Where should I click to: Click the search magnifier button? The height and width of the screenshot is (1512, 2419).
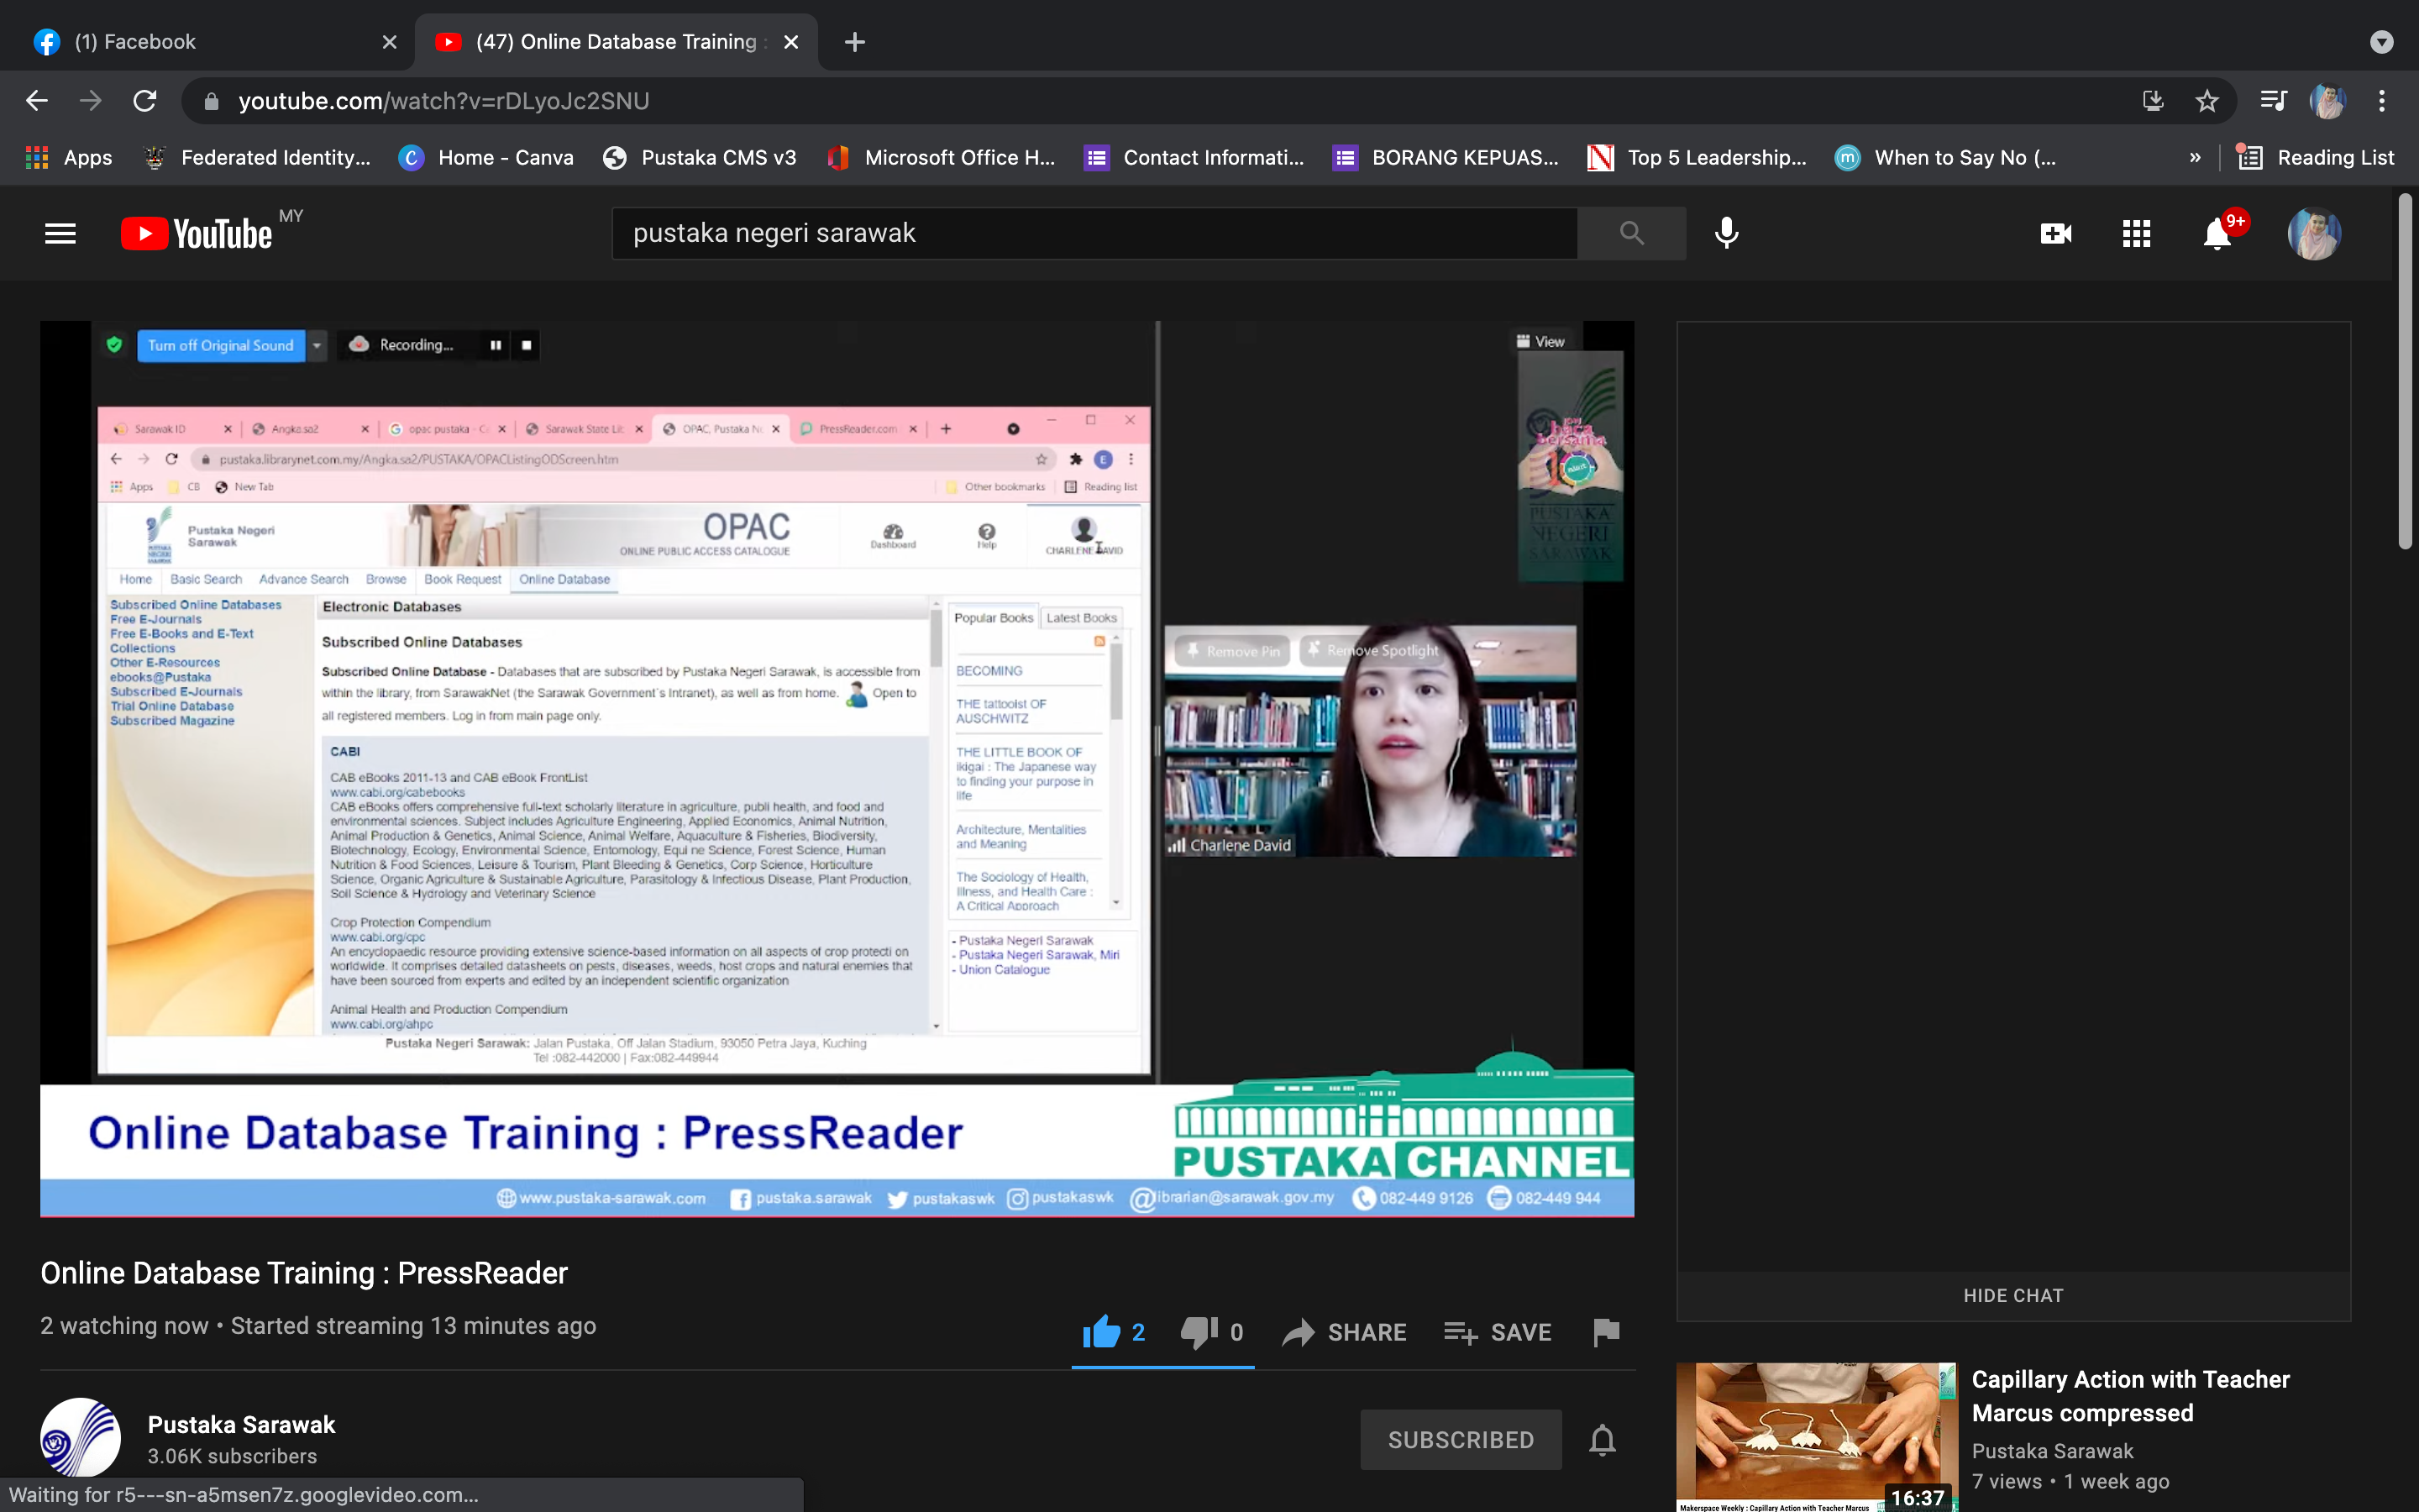[x=1631, y=234]
